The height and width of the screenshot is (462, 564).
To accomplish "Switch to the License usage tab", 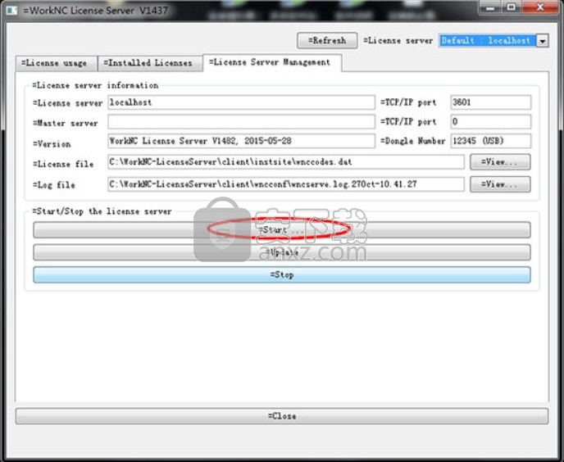I will coord(56,63).
